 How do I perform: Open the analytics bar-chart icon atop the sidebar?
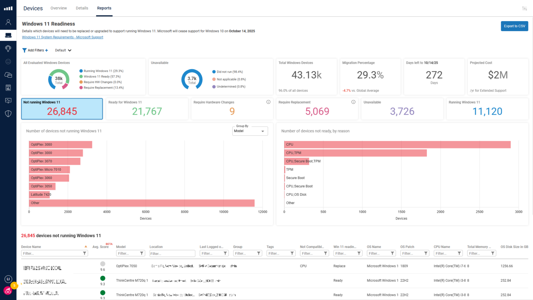pos(8,8)
